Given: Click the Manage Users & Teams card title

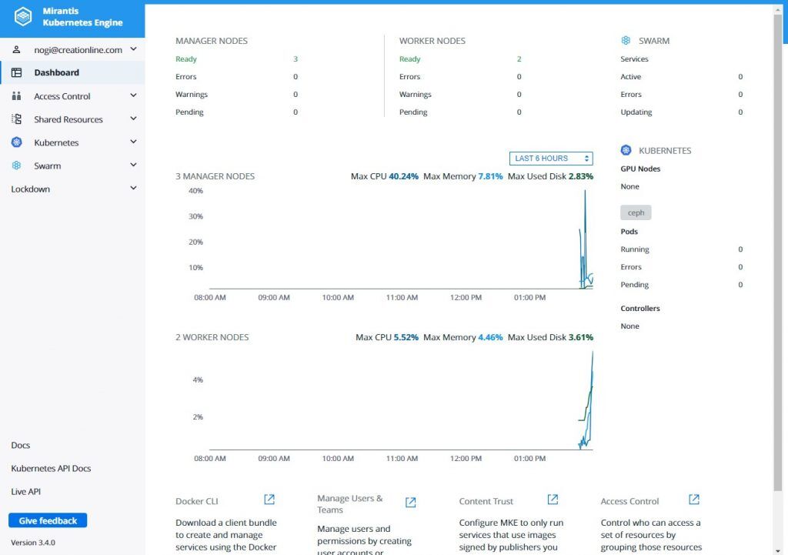Looking at the screenshot, I should 350,503.
